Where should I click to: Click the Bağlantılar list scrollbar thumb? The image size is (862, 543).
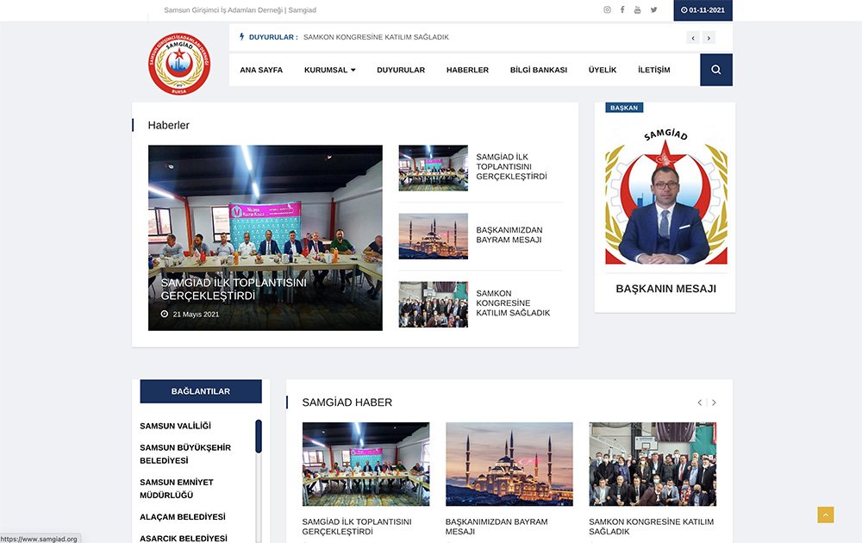pos(259,436)
